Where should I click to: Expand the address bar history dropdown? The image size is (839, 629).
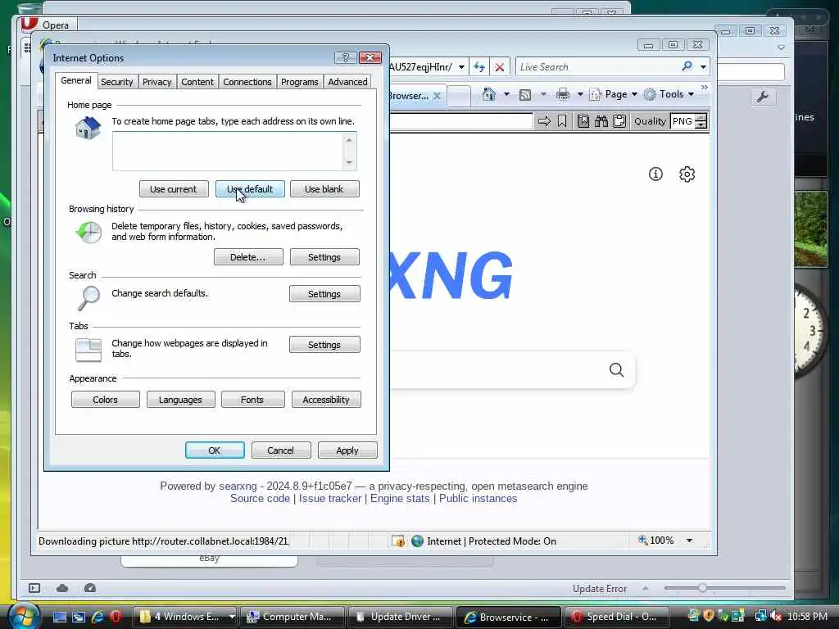tap(461, 67)
